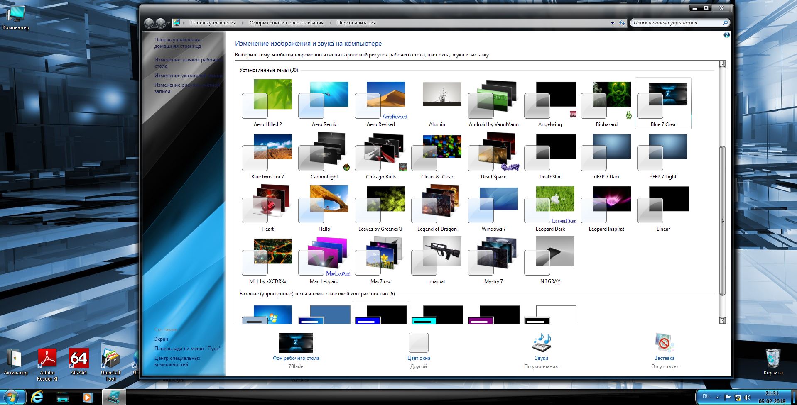The height and width of the screenshot is (405, 797).
Task: Expand the chevron after Панель управления
Action: [243, 23]
